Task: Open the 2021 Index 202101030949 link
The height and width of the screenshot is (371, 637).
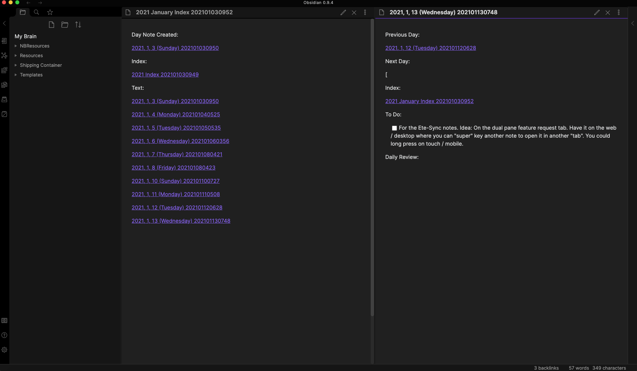Action: [x=165, y=74]
